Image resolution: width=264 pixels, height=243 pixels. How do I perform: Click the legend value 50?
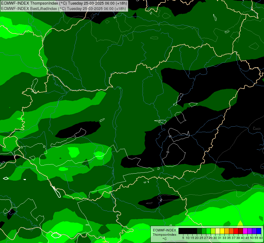252,238
